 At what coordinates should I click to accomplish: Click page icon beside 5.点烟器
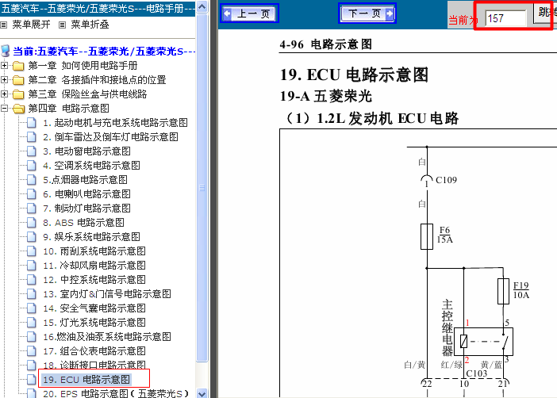32,180
